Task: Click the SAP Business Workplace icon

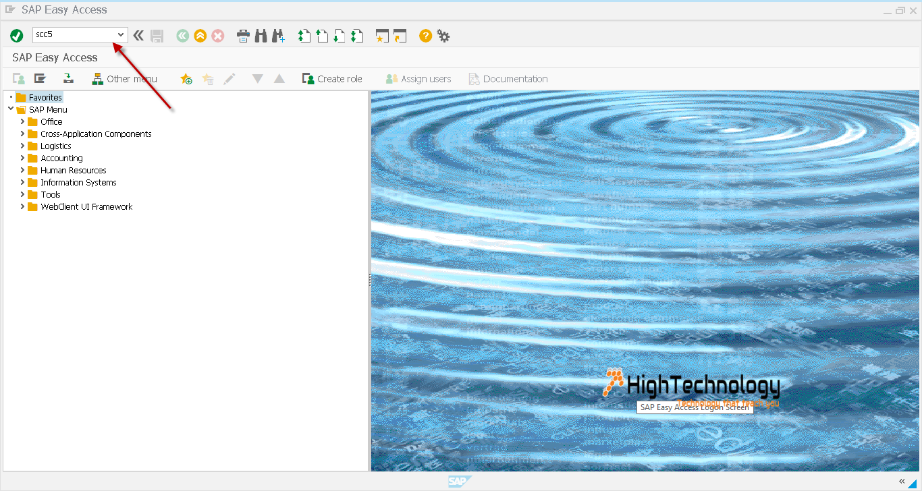Action: (x=69, y=78)
